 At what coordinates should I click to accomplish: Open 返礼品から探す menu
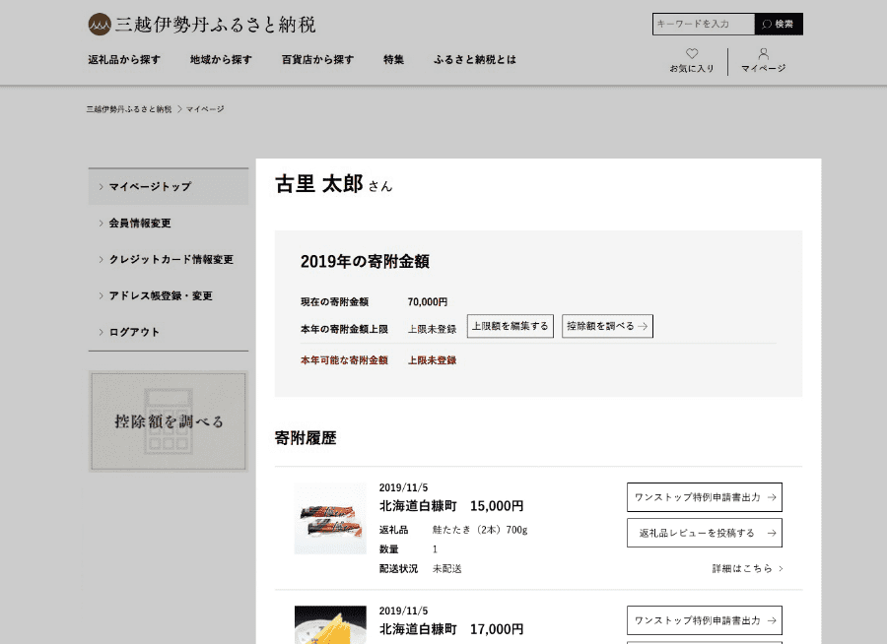(x=124, y=60)
